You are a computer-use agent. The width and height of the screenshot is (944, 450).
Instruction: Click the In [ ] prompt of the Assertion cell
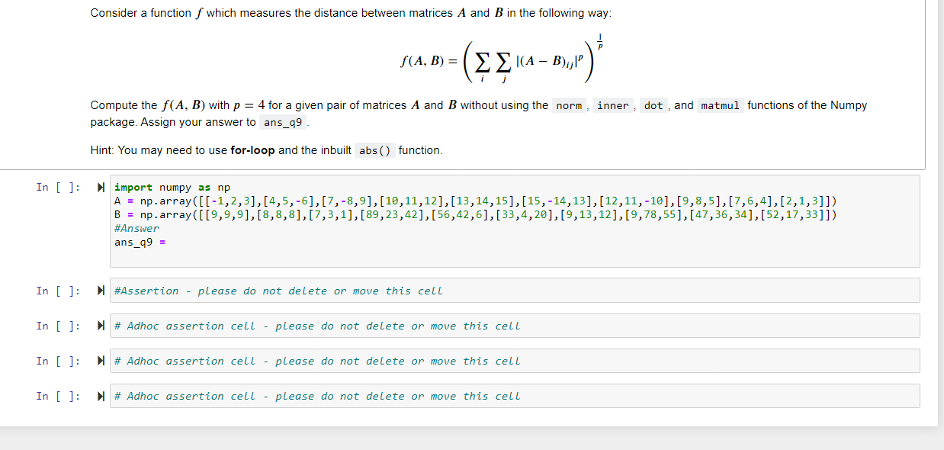pyautogui.click(x=57, y=291)
